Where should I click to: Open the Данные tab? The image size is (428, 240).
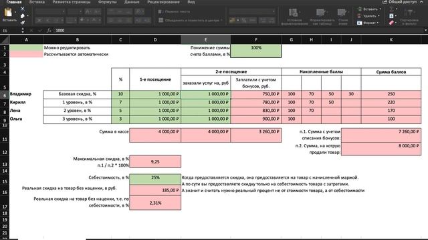pos(132,2)
